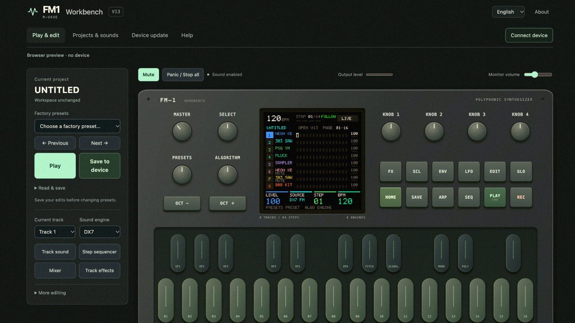The height and width of the screenshot is (323, 575).
Task: Open the Current track dropdown
Action: pos(55,232)
